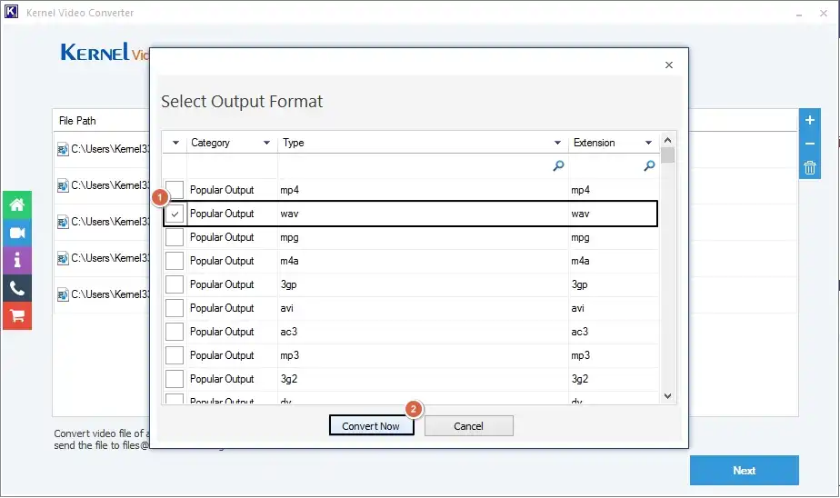Uncheck the wav format checkbox
This screenshot has width=840, height=498.
tap(175, 214)
